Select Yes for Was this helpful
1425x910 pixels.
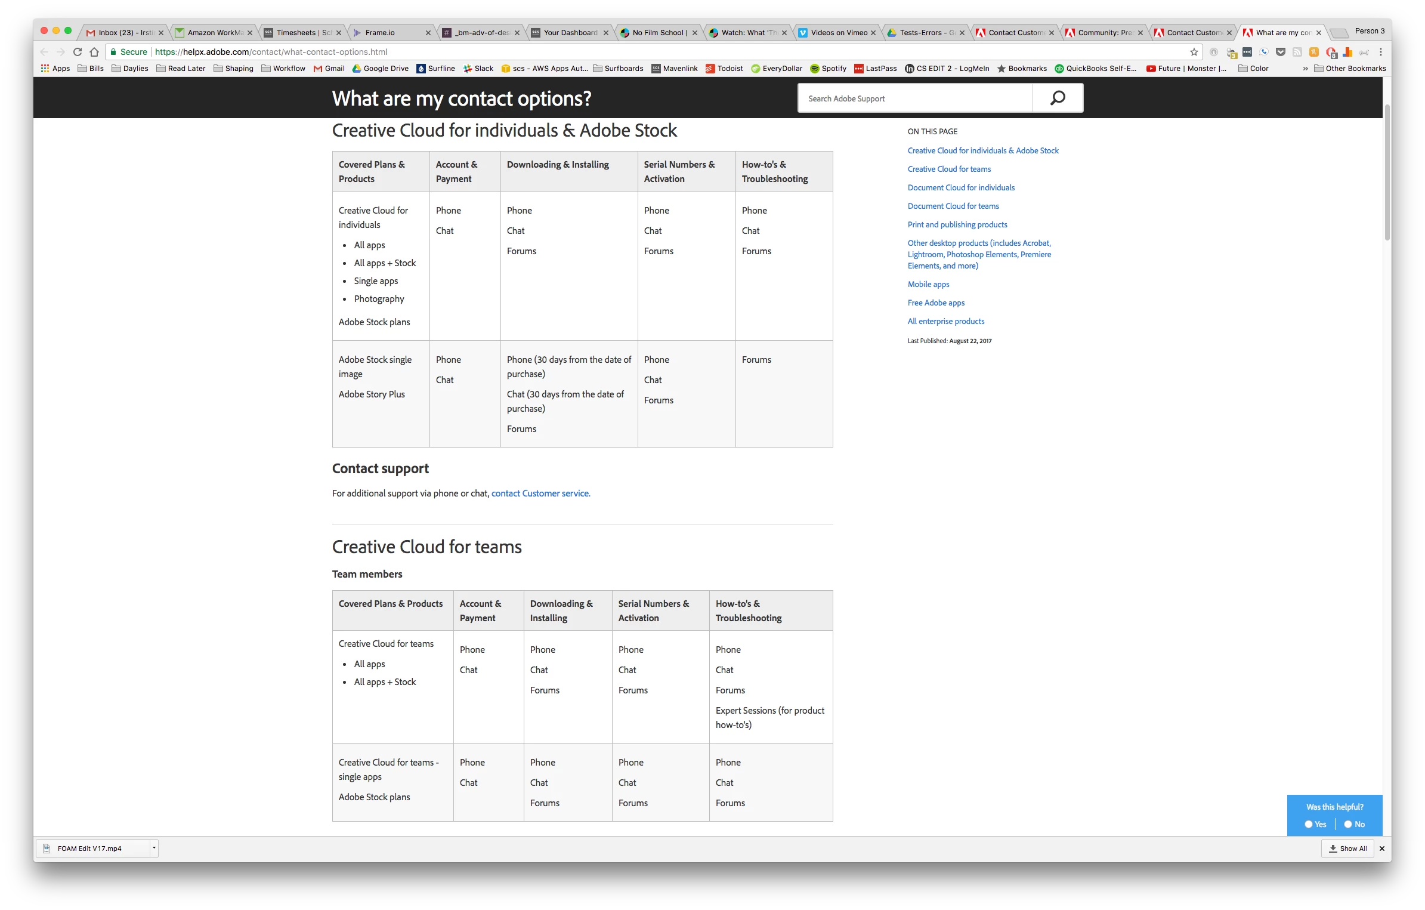coord(1309,824)
